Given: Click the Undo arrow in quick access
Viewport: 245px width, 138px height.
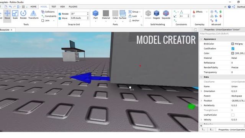Looking at the screenshot, I should tap(10, 7).
